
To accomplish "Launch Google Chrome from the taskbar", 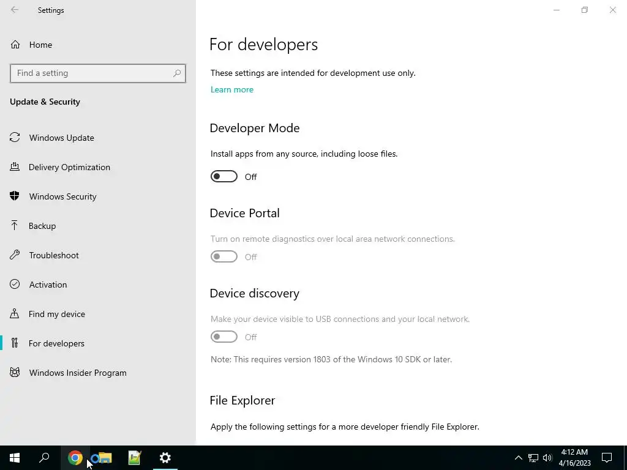I will pyautogui.click(x=75, y=458).
